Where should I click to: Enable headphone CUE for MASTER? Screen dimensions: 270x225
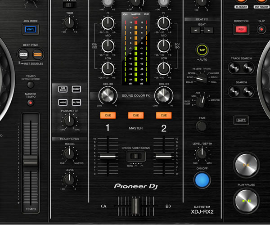[136, 115]
